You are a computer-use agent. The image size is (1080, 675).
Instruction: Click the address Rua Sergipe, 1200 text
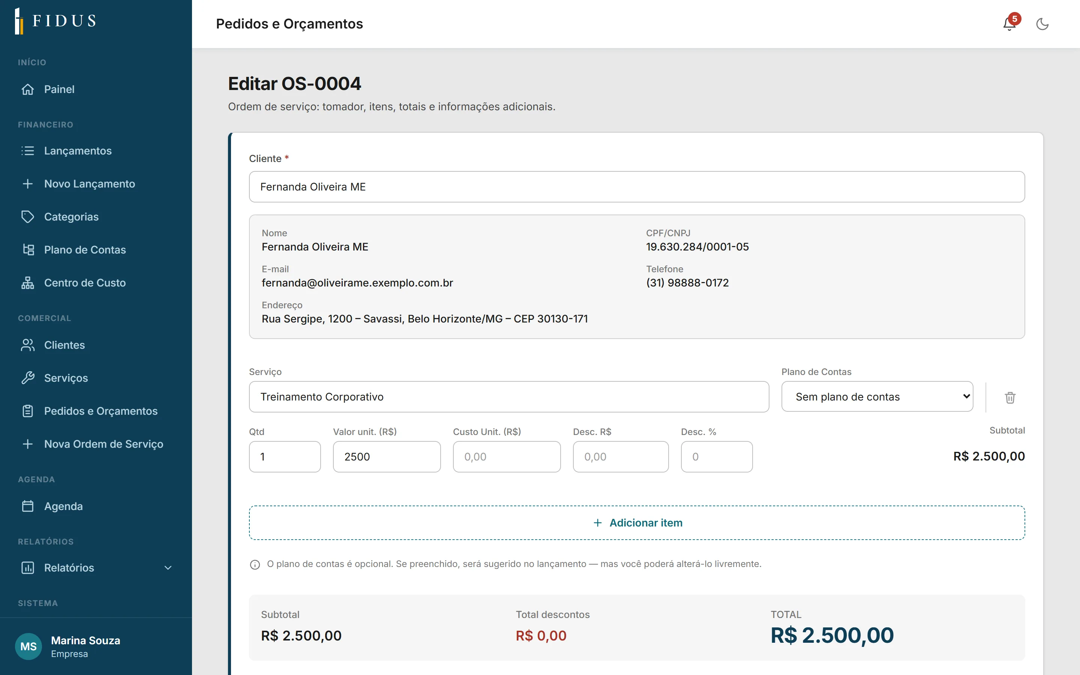425,319
